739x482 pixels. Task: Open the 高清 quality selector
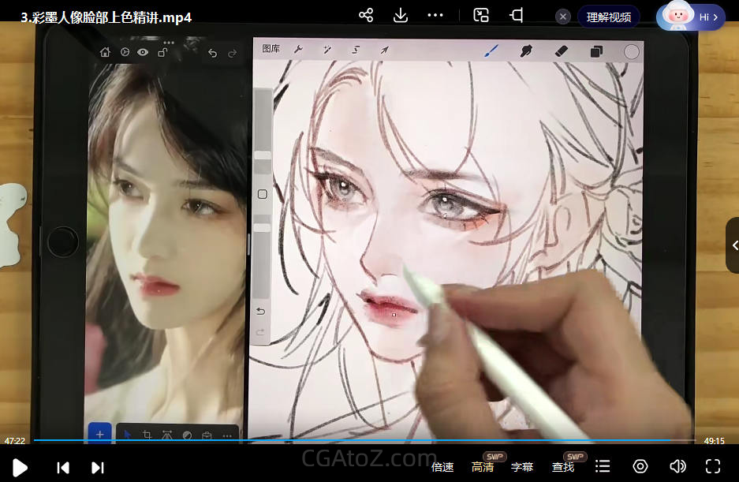click(x=483, y=467)
